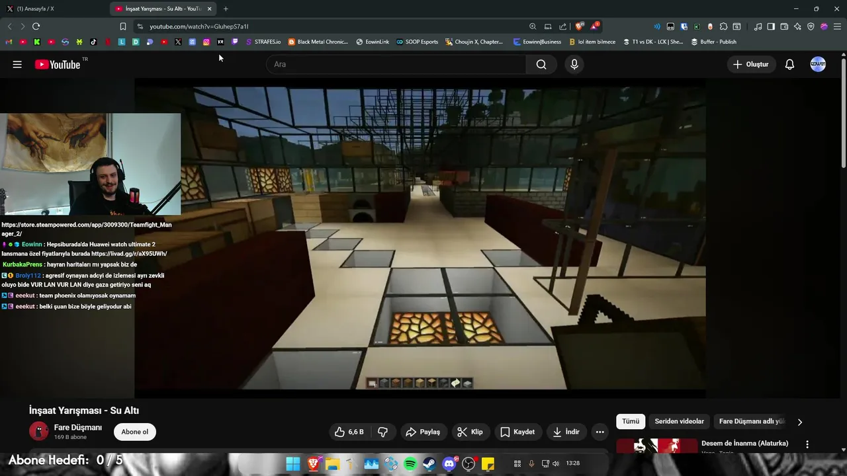Open more actions three-dot menu
Viewport: 847px width, 476px height.
pos(600,432)
